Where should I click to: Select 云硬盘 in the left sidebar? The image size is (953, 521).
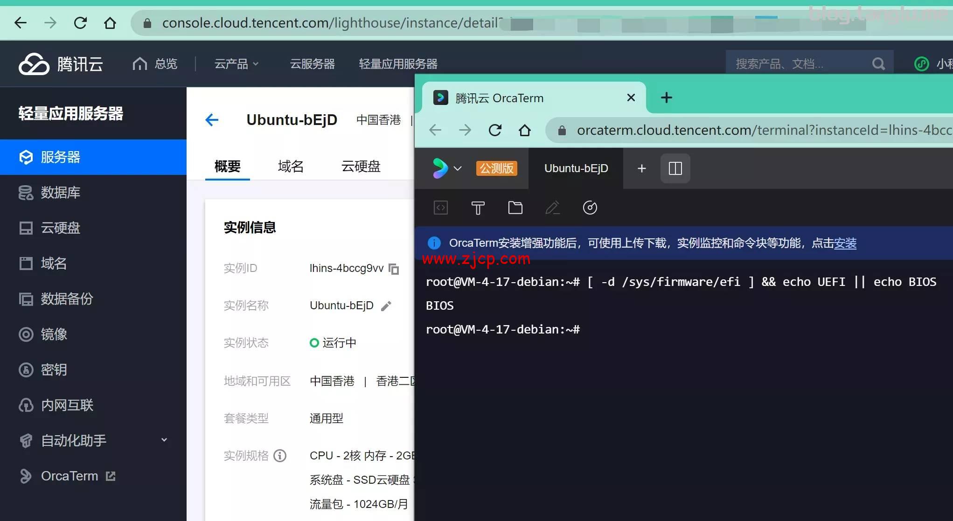60,228
